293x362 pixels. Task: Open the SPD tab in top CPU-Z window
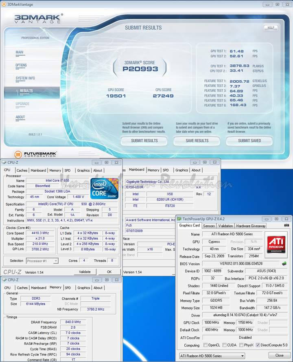coord(68,170)
